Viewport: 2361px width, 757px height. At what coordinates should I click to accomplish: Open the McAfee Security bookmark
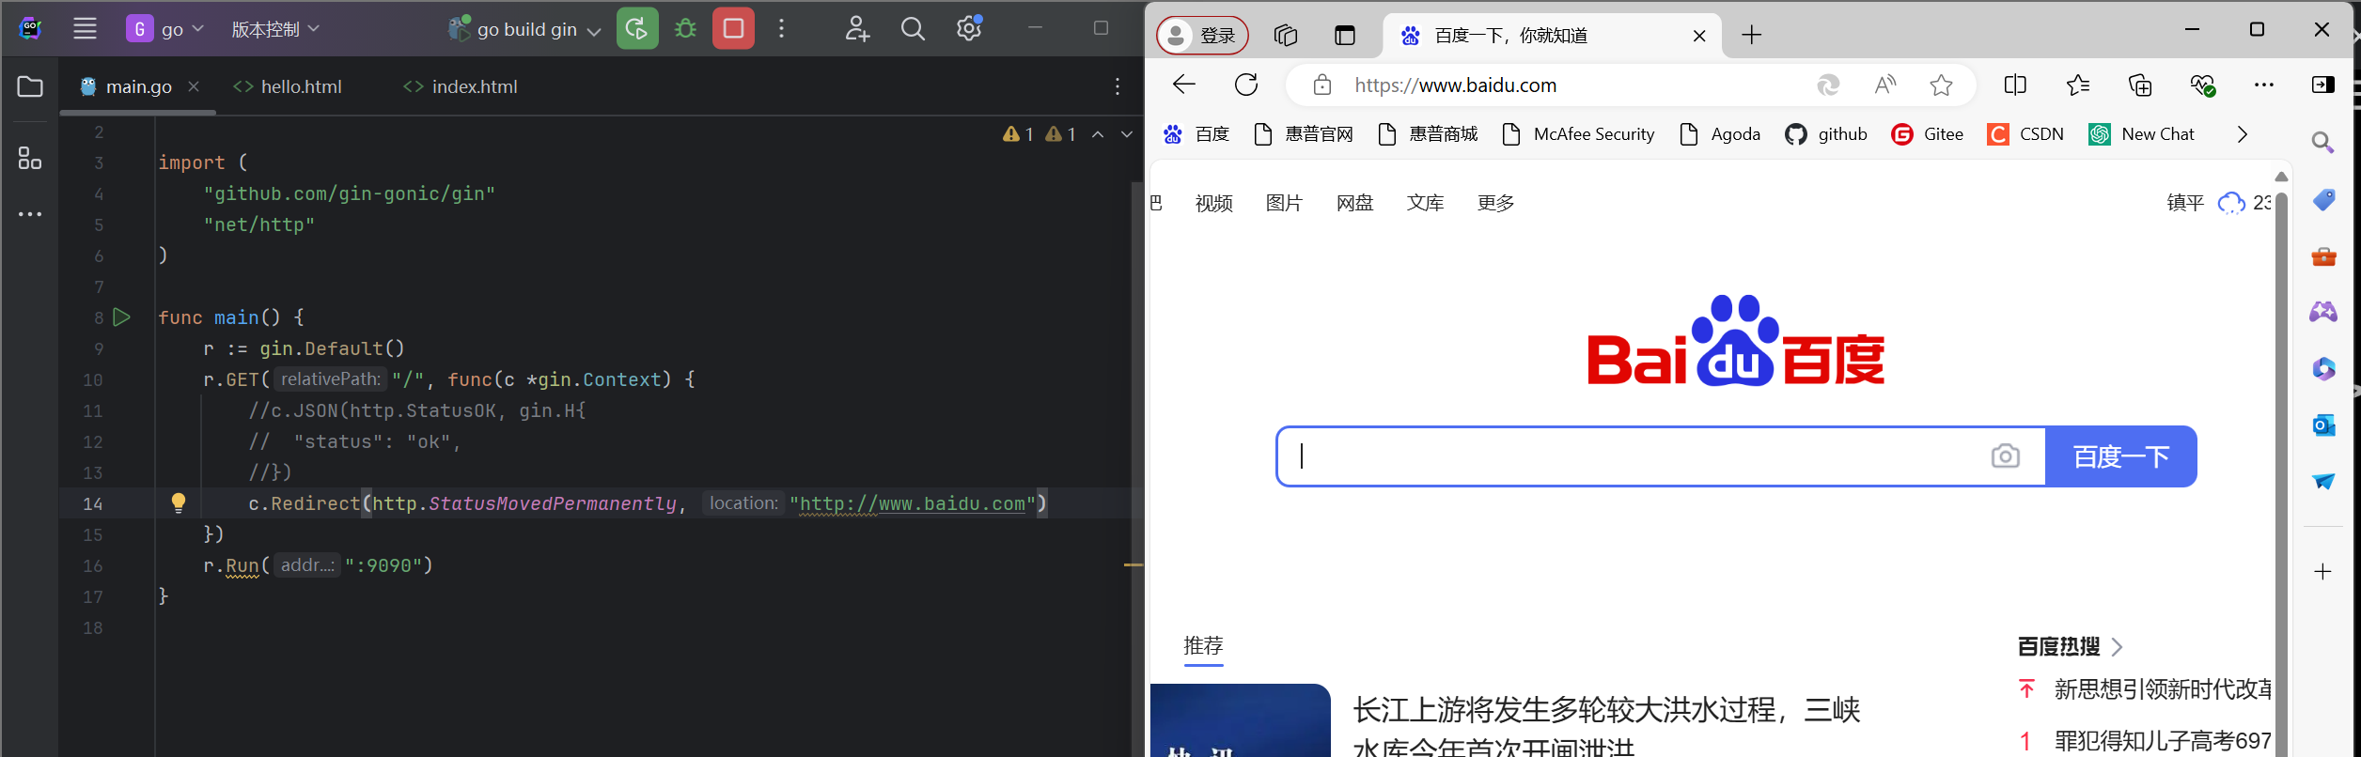coord(1578,134)
